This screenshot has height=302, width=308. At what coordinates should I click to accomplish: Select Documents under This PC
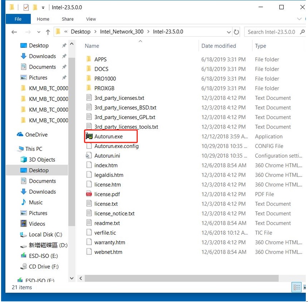tap(38, 181)
